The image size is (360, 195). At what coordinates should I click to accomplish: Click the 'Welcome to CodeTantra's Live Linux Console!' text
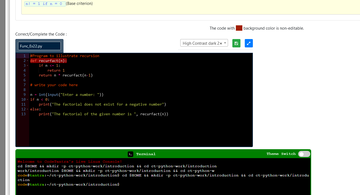point(70,162)
